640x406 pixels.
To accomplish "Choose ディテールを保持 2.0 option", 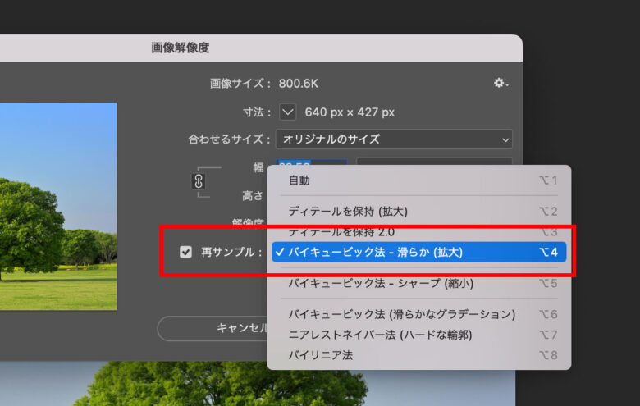I will tap(418, 232).
